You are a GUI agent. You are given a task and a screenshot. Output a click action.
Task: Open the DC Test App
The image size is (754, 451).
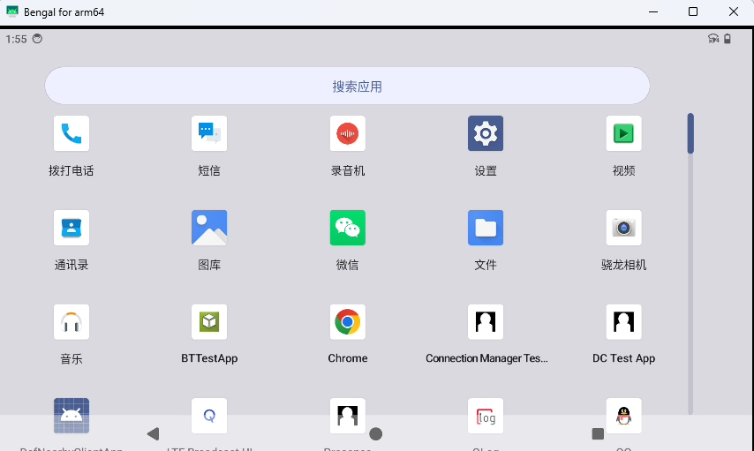tap(623, 322)
